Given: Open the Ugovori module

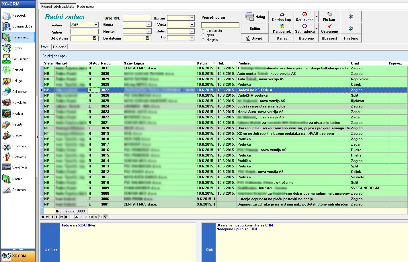Looking at the screenshot, I should click(18, 48).
